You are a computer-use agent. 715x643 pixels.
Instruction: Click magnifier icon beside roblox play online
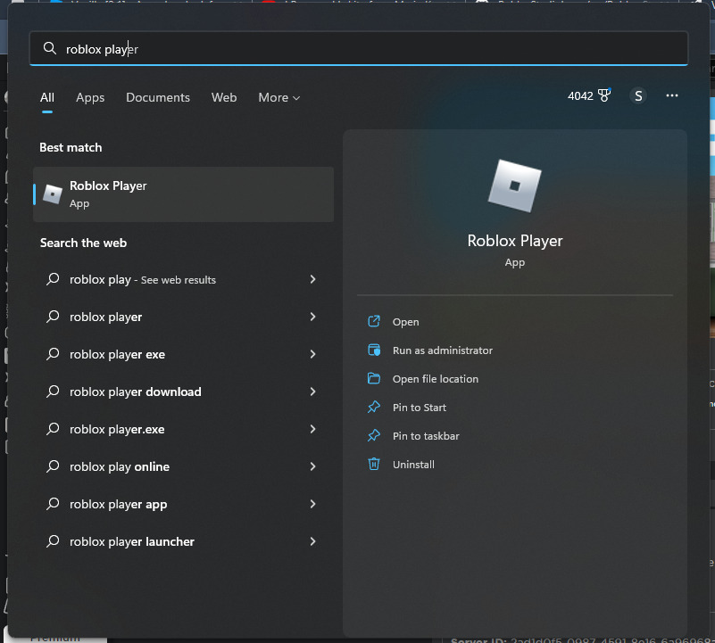(x=53, y=466)
